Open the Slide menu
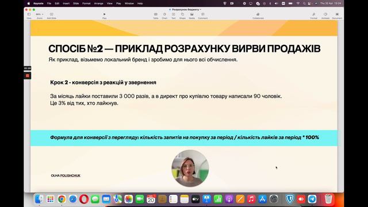The width and height of the screenshot is (368, 207). 76,3
